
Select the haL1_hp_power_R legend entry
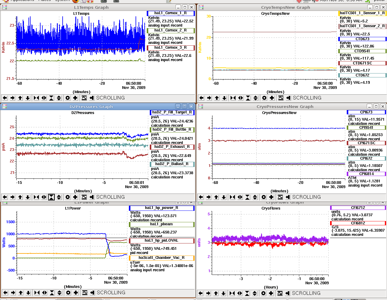pos(162,208)
